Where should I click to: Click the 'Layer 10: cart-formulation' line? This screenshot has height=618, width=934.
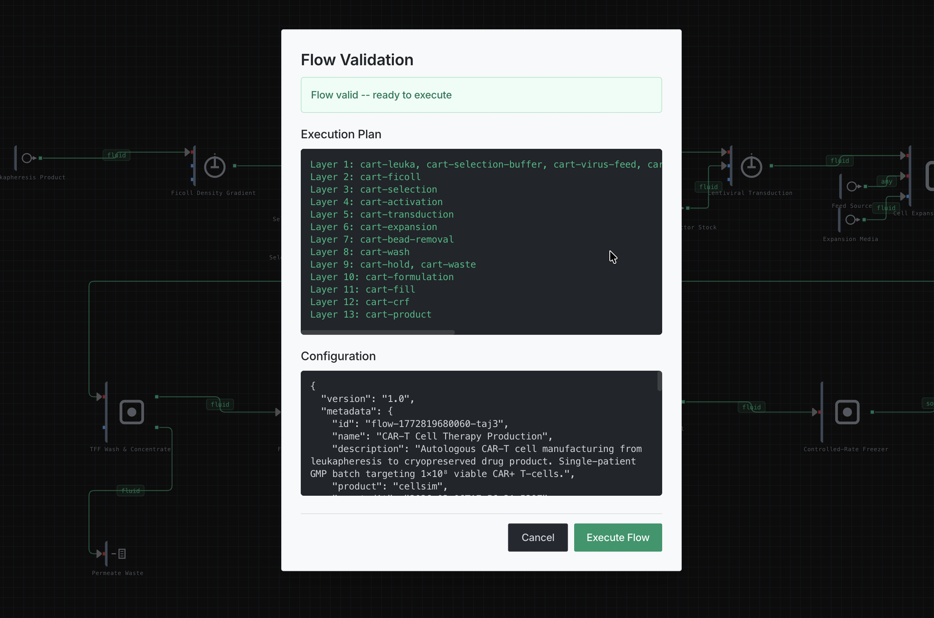click(x=382, y=277)
